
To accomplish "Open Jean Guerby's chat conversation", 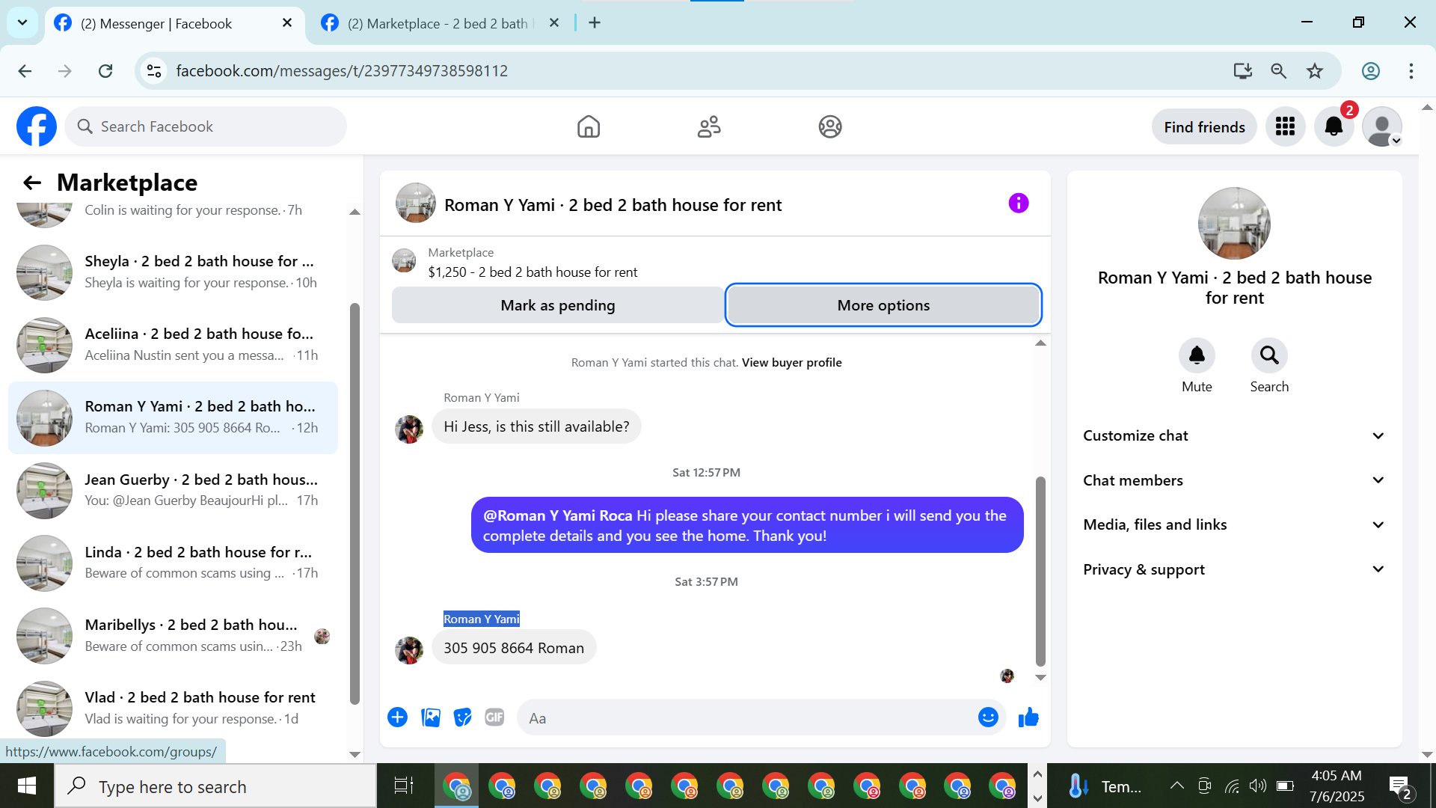I will click(173, 490).
